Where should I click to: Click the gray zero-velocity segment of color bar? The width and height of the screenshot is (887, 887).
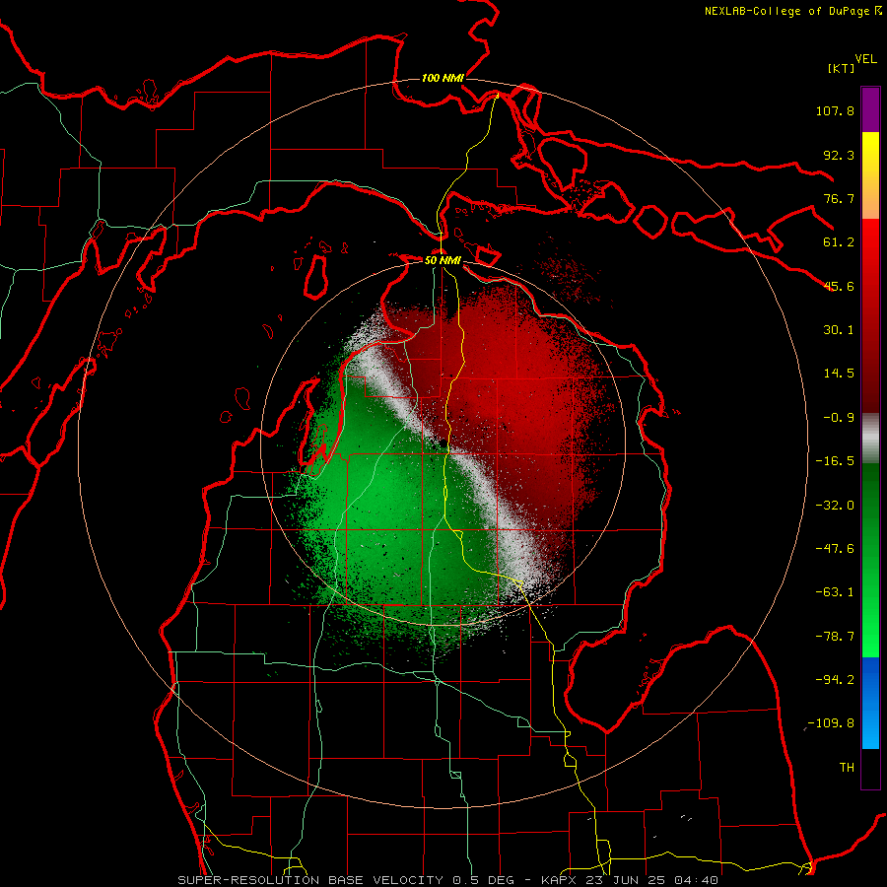pos(870,439)
